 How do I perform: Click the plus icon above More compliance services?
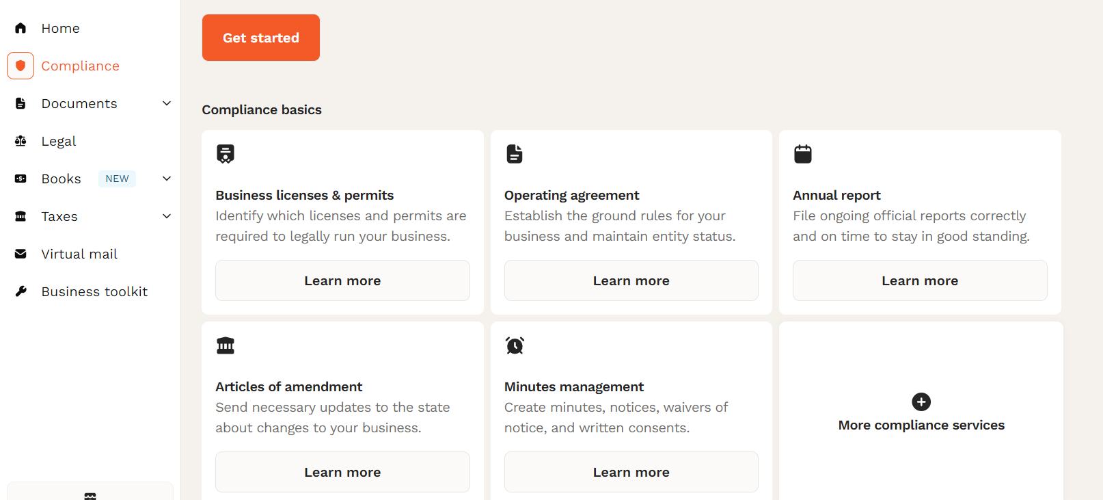point(921,402)
